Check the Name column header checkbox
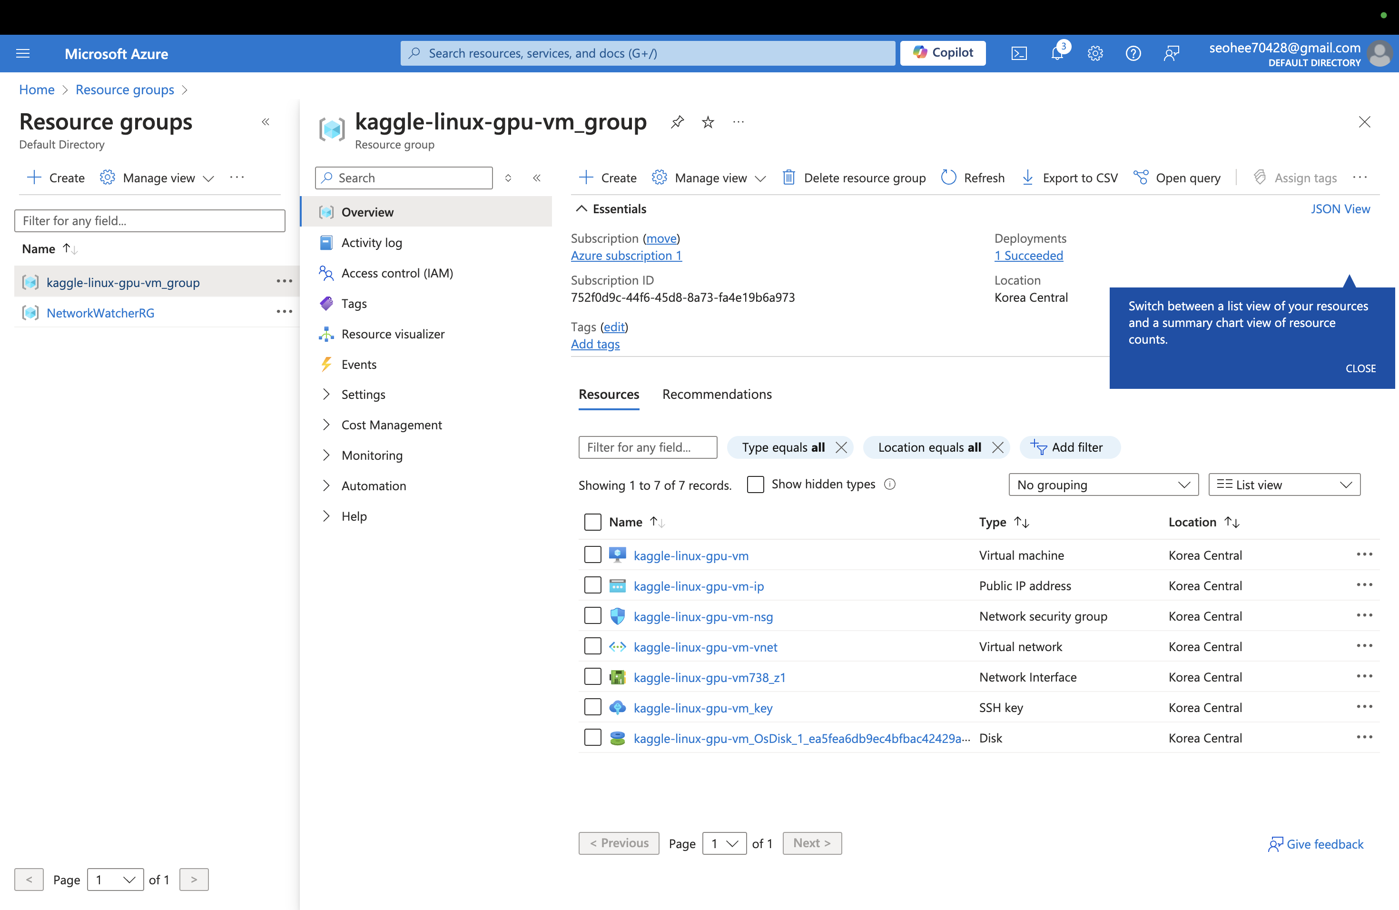 591,521
